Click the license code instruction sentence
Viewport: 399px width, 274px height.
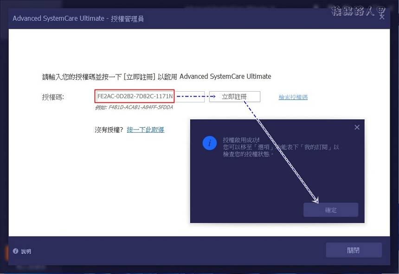(x=156, y=76)
